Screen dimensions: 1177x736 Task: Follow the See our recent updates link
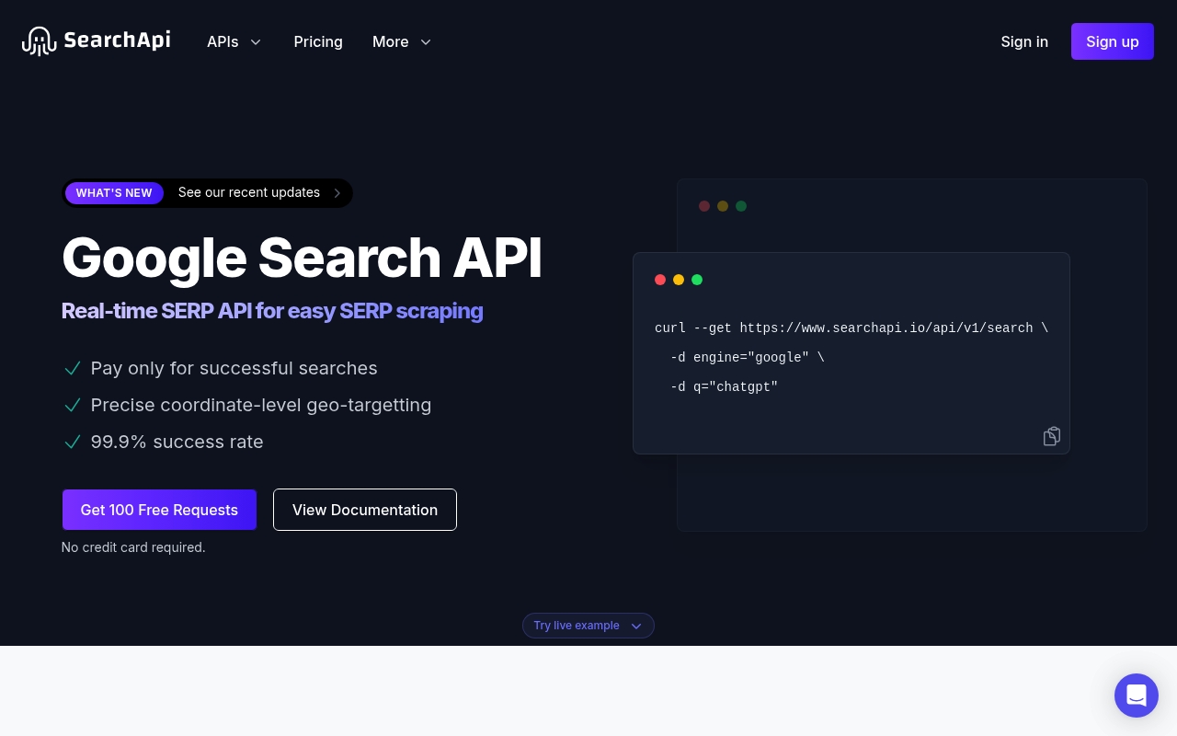point(249,192)
